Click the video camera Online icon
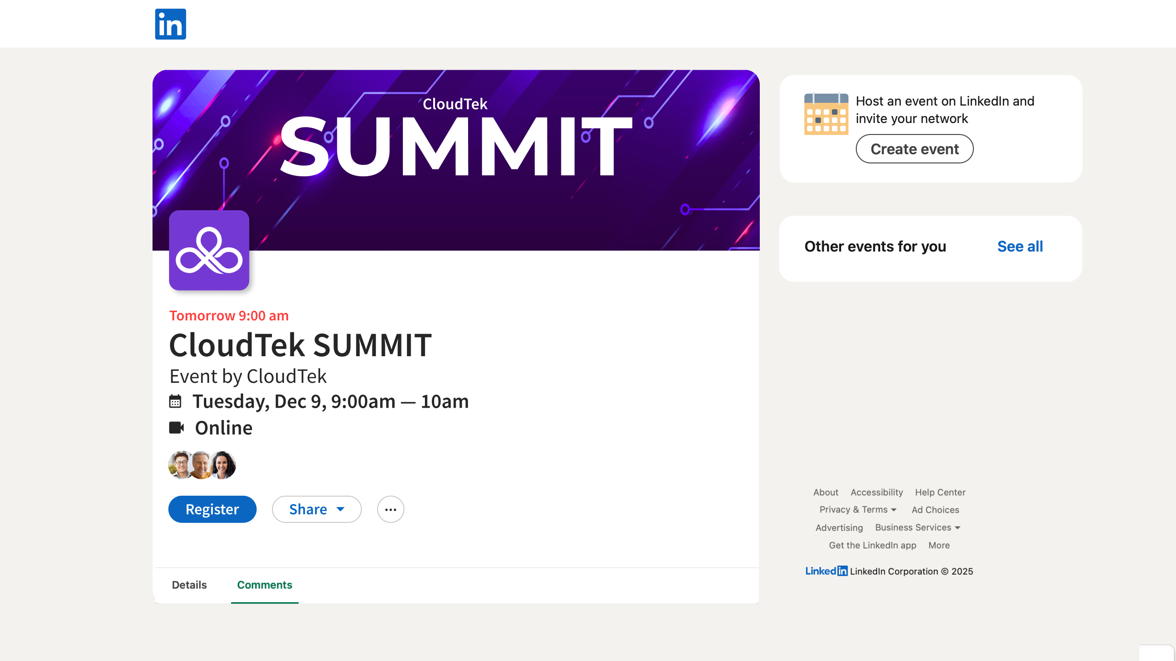Viewport: 1176px width, 661px height. [176, 427]
